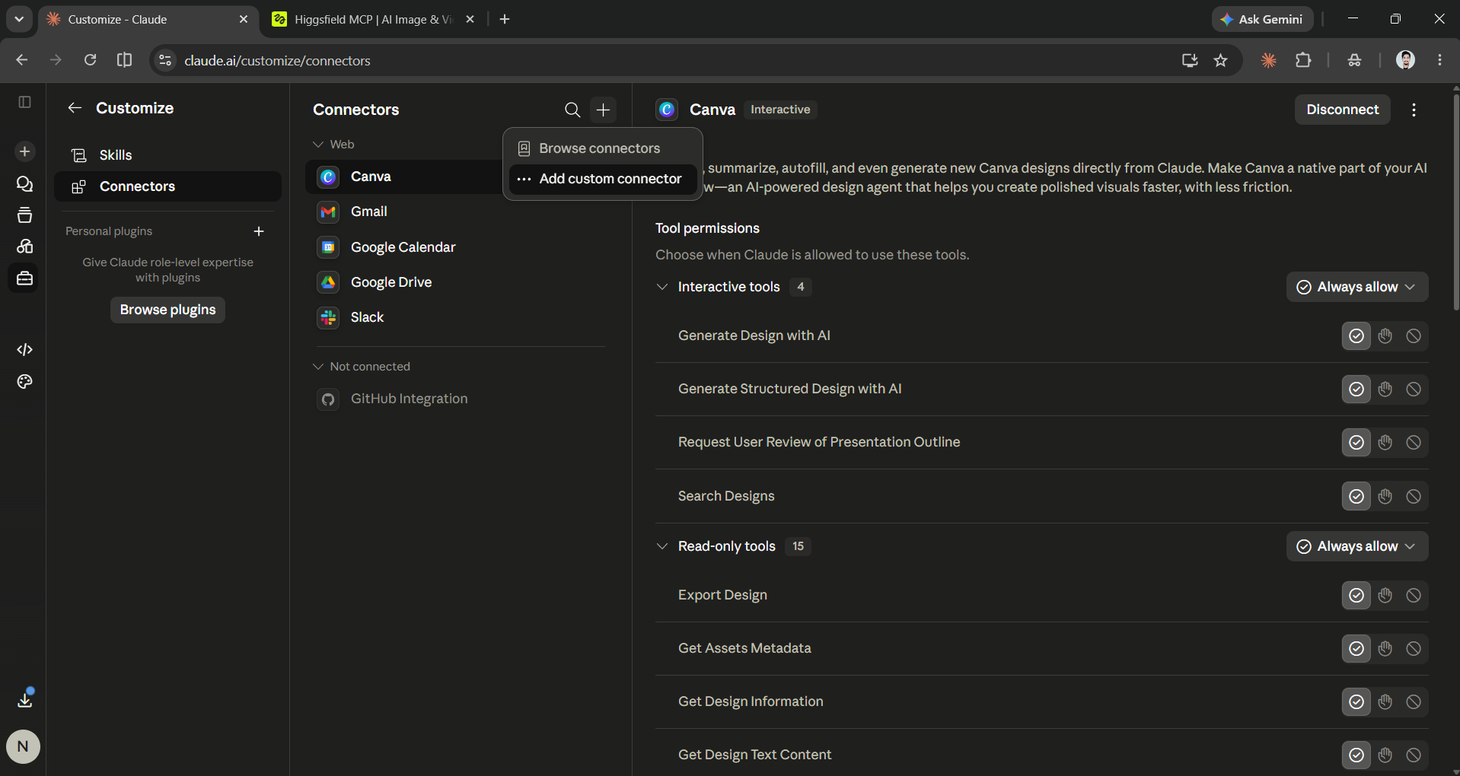Screen dimensions: 1460x776
Task: Toggle the Claude sidebar panel icon
Action: tap(24, 102)
